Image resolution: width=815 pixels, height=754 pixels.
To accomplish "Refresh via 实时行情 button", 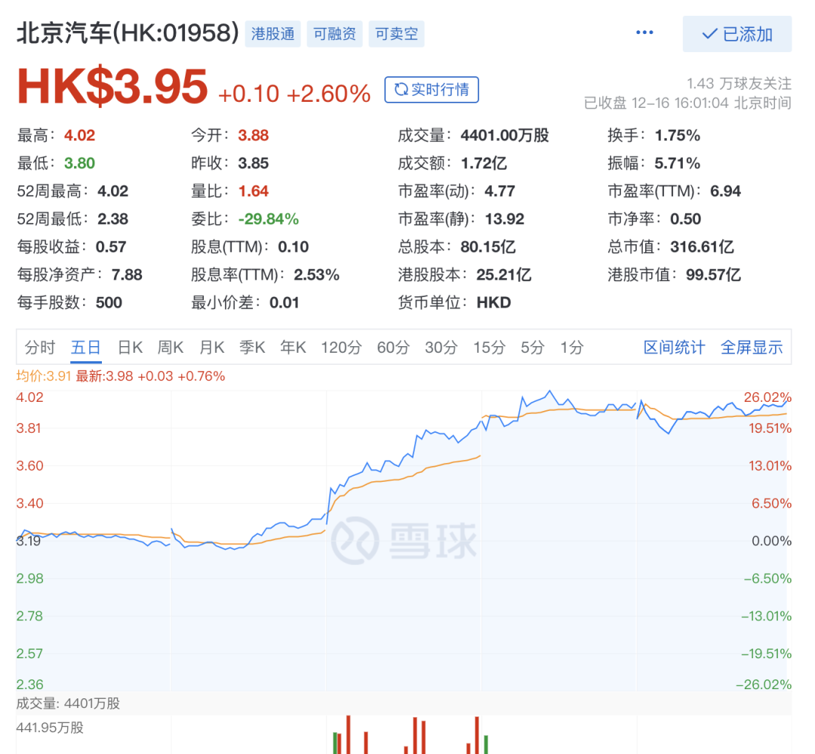I will click(x=432, y=90).
